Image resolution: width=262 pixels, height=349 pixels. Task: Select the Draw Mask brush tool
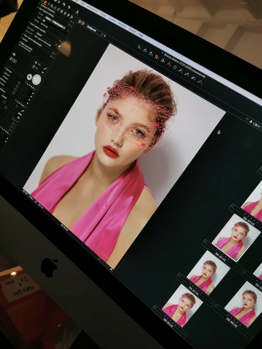click(181, 70)
